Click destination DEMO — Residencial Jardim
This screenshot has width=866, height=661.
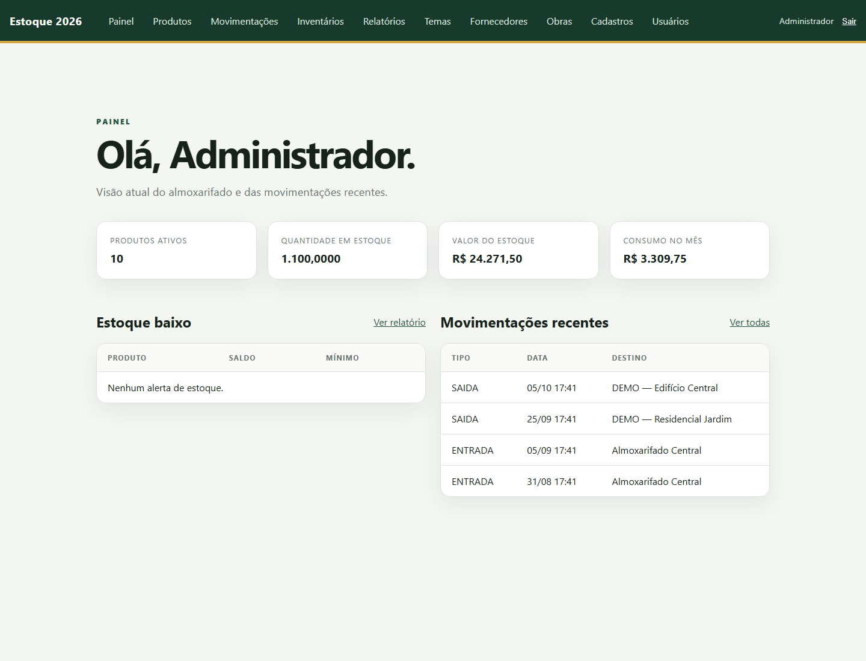pyautogui.click(x=672, y=419)
